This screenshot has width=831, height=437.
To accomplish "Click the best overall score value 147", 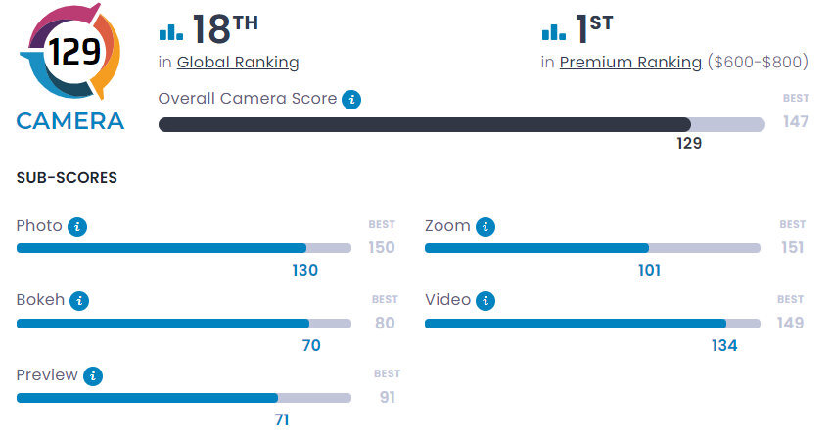I will coord(796,123).
